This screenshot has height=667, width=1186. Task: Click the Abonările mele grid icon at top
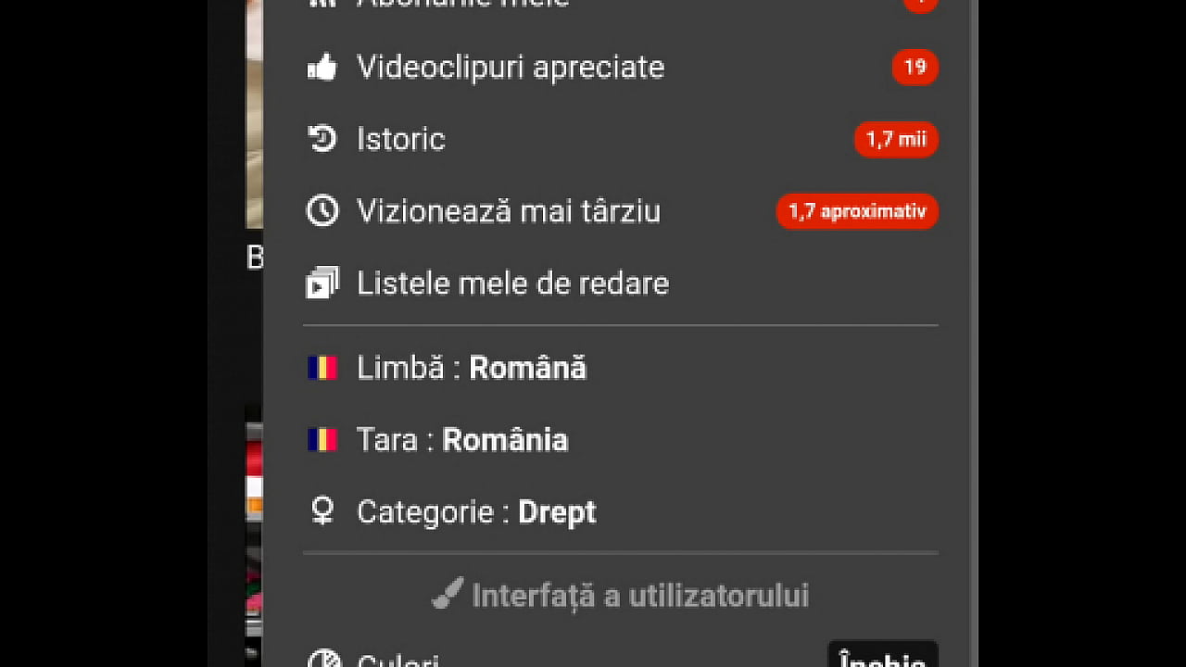tap(322, 5)
